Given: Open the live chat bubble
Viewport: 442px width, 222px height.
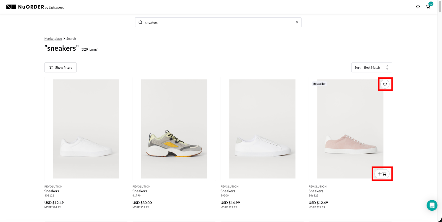Looking at the screenshot, I should point(432,205).
